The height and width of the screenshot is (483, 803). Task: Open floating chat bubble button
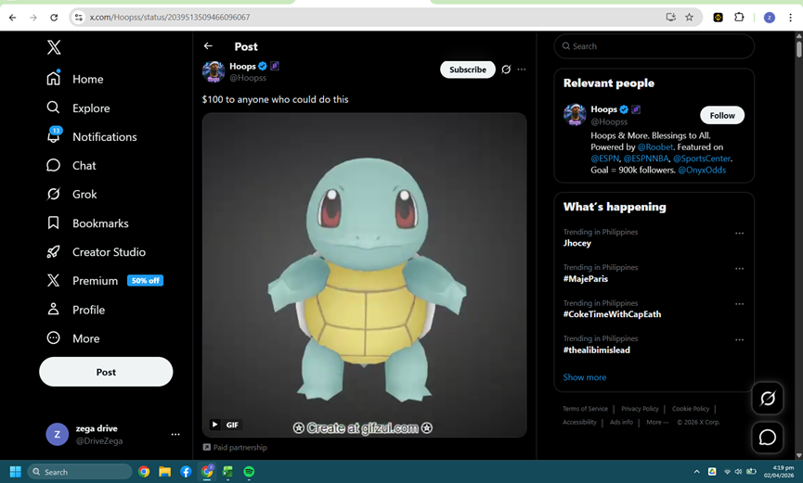point(767,438)
